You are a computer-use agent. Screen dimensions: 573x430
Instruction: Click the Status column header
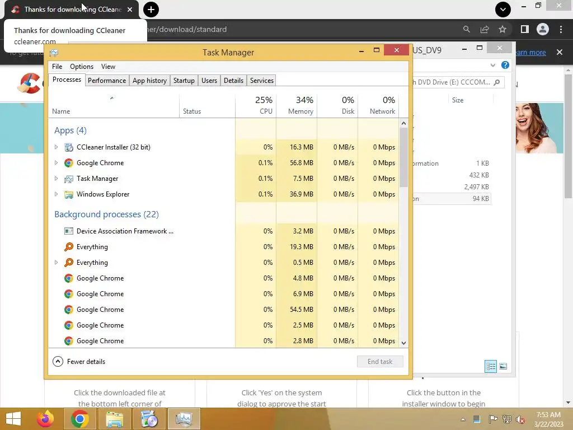(x=207, y=105)
